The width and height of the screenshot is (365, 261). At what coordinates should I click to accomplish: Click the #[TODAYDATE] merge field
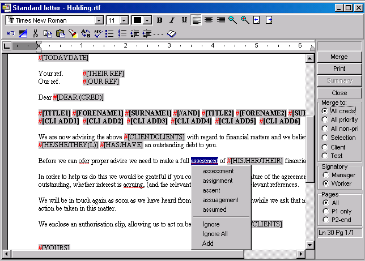click(x=63, y=58)
